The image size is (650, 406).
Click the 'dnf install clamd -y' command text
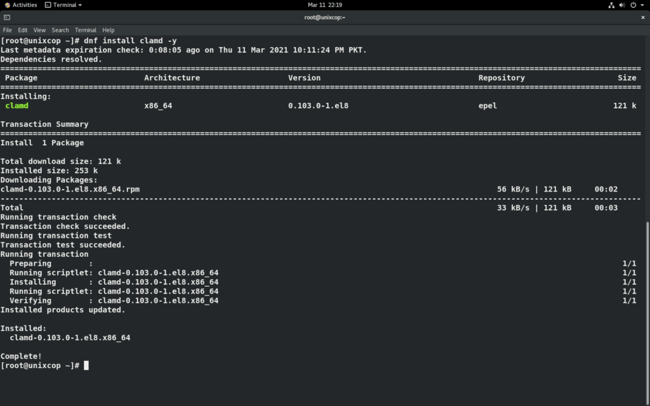pyautogui.click(x=130, y=41)
